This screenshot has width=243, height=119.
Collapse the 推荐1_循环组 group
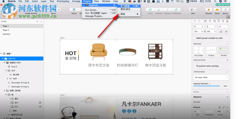point(5,91)
